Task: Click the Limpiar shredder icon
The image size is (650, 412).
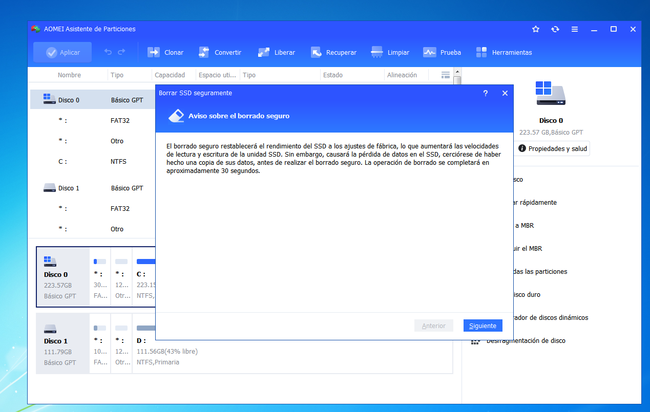Action: [377, 52]
